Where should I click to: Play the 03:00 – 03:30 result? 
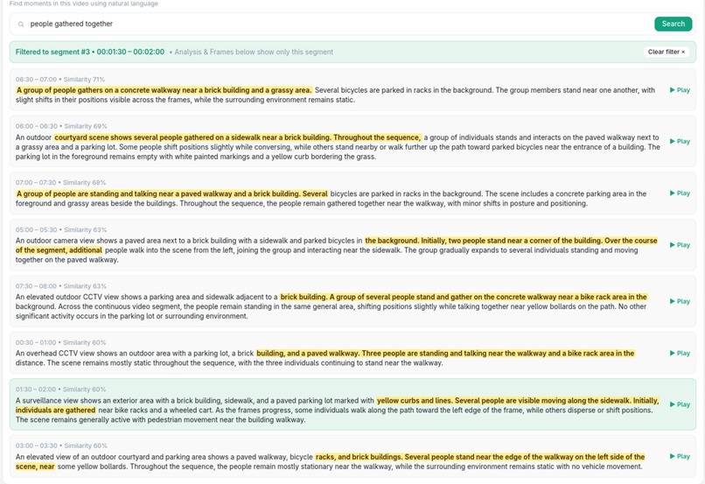(680, 456)
